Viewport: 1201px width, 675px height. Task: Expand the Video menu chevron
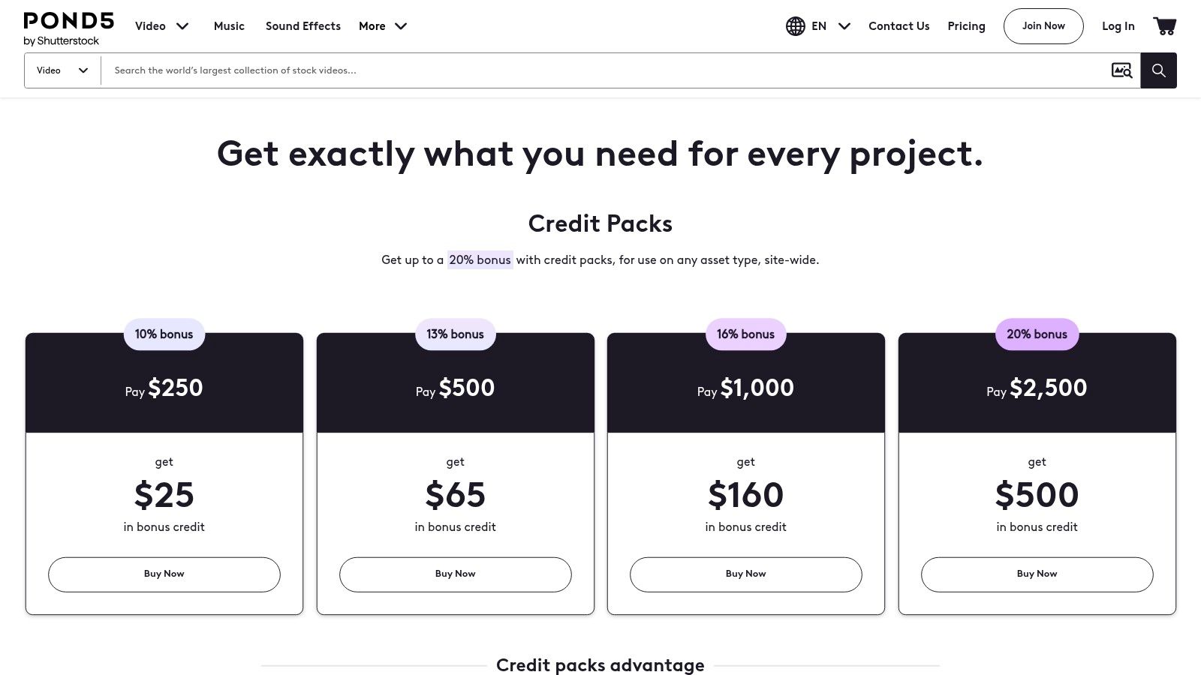(x=182, y=26)
